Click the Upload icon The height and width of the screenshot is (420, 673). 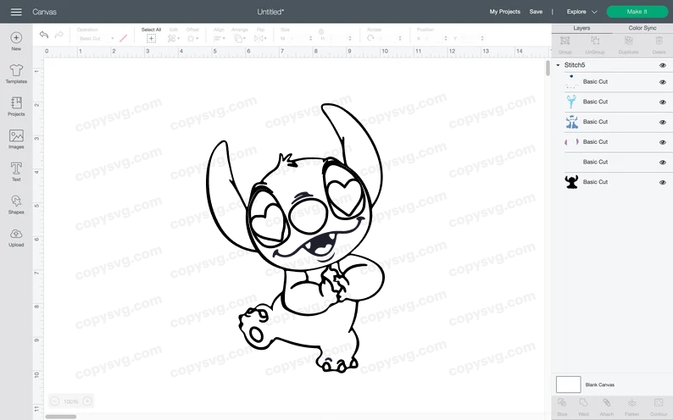[x=16, y=234]
